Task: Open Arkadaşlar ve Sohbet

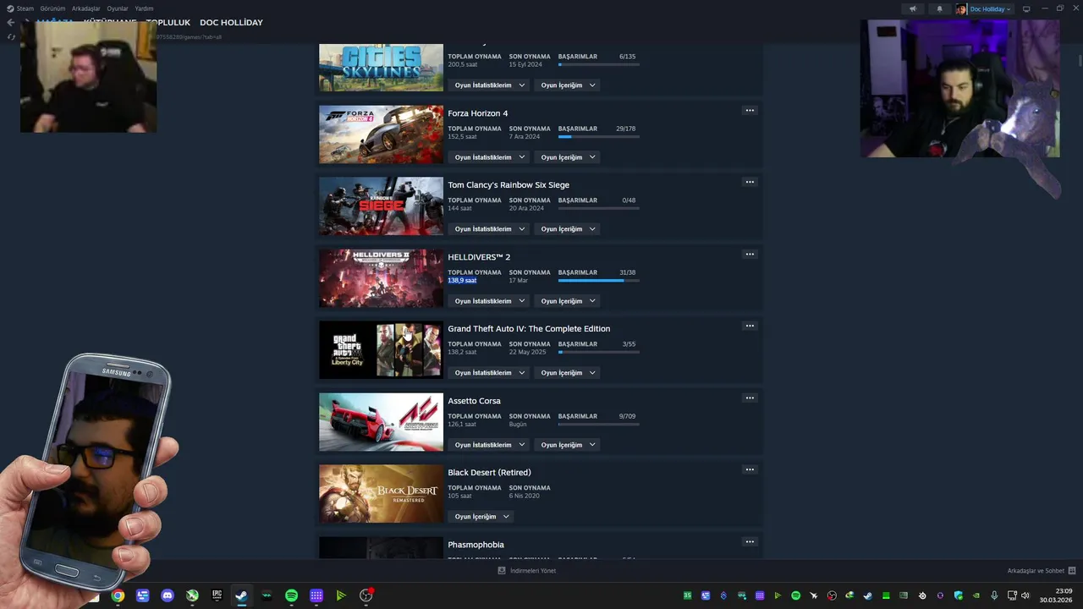Action: click(x=1036, y=571)
